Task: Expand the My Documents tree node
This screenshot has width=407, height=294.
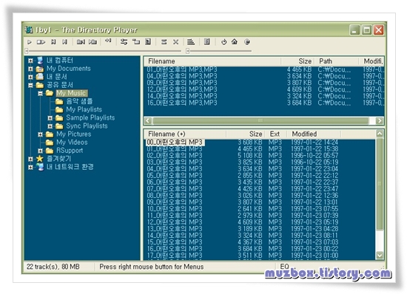Action: pos(30,69)
